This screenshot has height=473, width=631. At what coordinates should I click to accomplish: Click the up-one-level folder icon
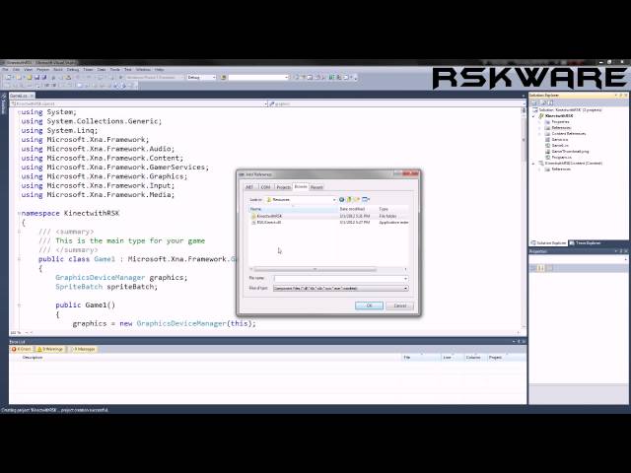[x=349, y=199]
